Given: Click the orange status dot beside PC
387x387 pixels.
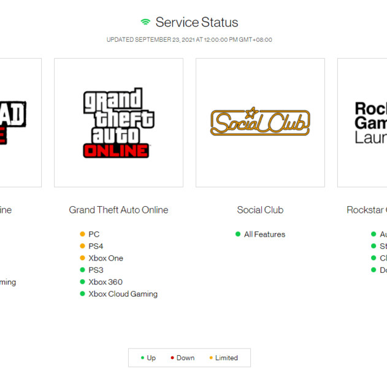Looking at the screenshot, I should coord(82,234).
